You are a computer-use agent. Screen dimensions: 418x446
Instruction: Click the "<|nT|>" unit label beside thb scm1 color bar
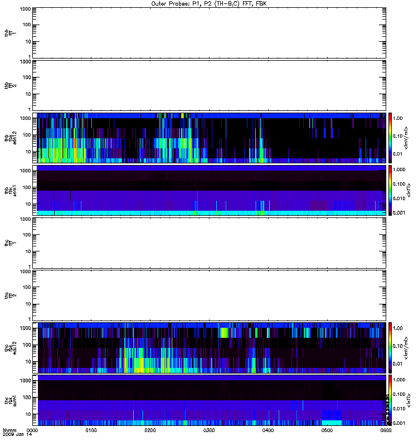pyautogui.click(x=409, y=190)
